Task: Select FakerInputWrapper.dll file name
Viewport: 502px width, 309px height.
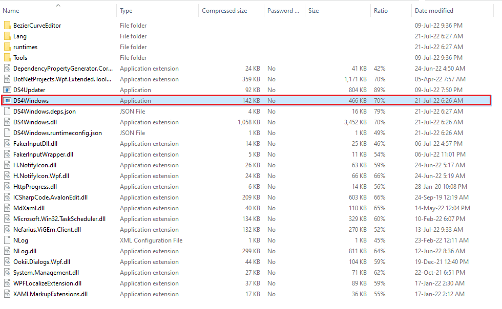Action: coord(43,154)
